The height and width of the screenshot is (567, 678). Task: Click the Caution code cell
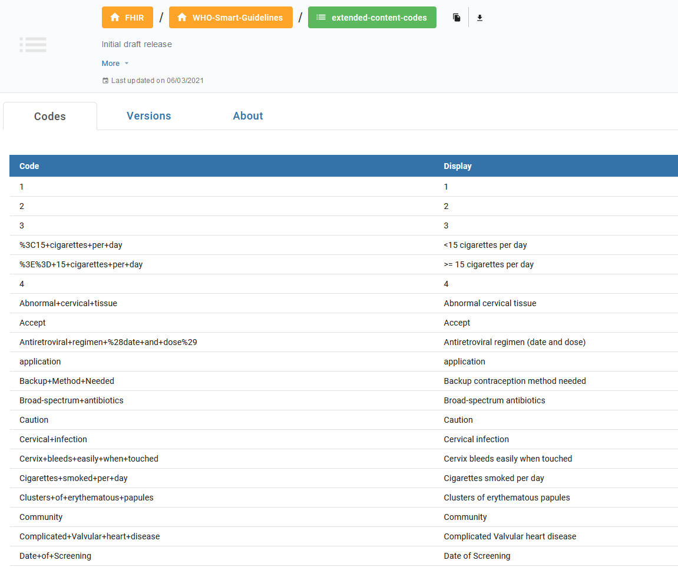[x=34, y=420]
